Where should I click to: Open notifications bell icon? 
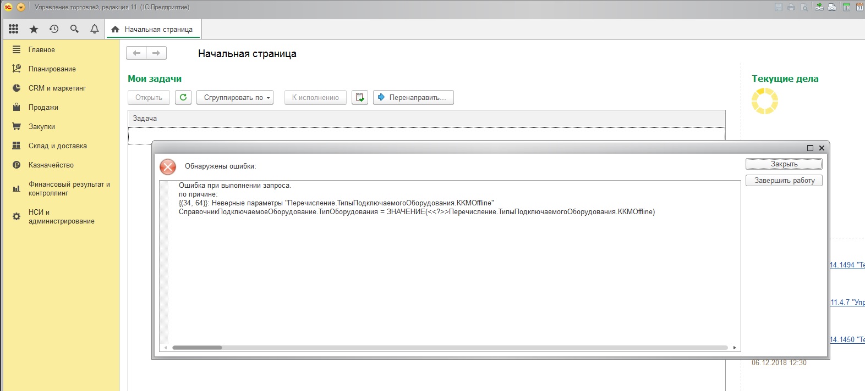click(x=95, y=29)
